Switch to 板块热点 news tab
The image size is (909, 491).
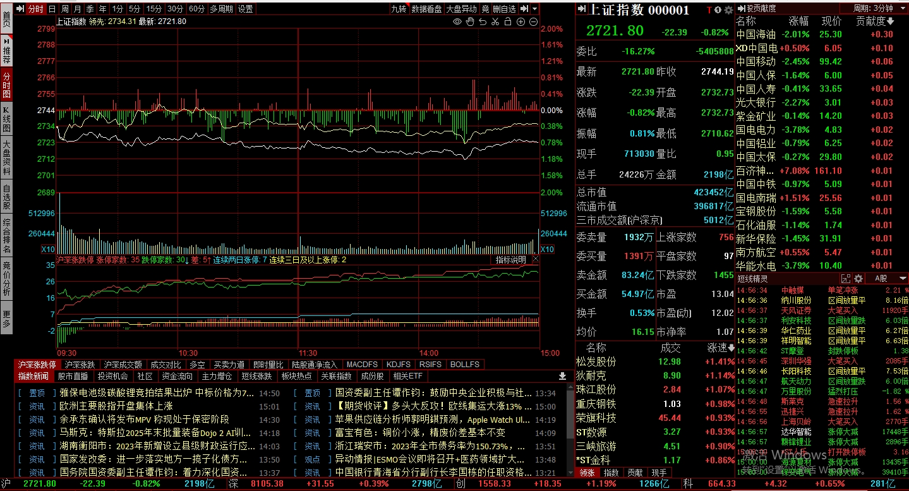click(296, 376)
